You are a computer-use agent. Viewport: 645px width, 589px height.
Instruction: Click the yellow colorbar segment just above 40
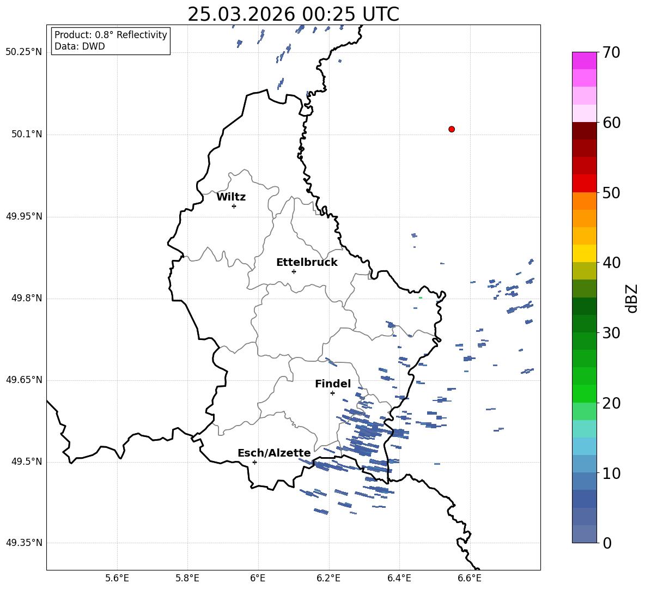coord(585,254)
